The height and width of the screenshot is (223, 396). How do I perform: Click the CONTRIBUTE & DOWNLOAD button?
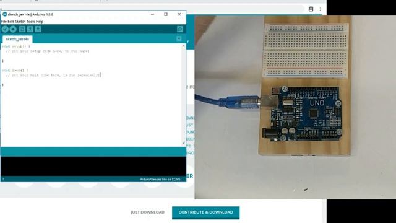tap(206, 212)
